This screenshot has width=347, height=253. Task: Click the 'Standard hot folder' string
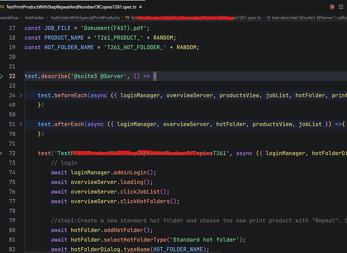(204, 240)
